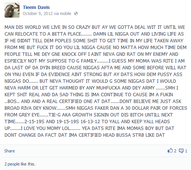
Task: Click the Share link under the post
Action: (9, 151)
